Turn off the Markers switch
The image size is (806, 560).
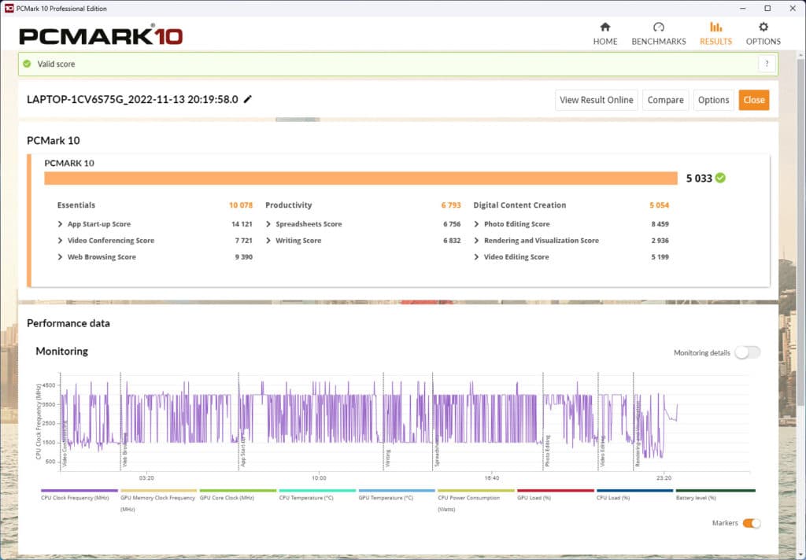pos(752,523)
